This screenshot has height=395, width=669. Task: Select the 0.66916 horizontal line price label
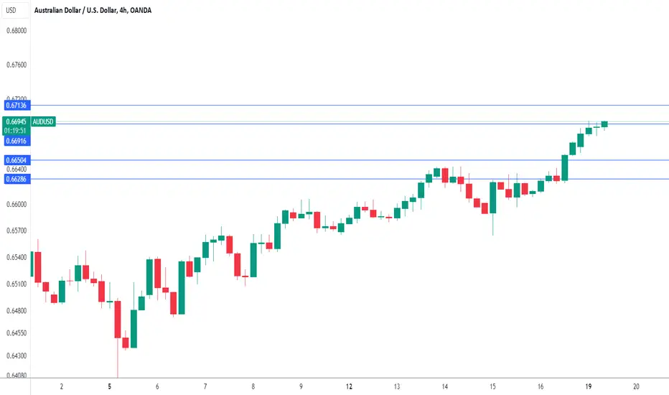17,141
